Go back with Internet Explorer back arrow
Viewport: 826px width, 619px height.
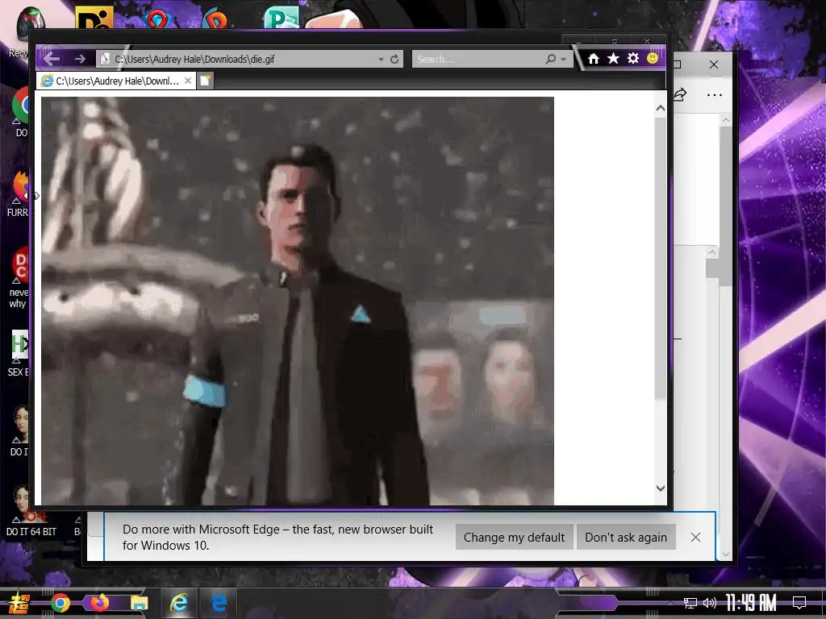(x=52, y=59)
